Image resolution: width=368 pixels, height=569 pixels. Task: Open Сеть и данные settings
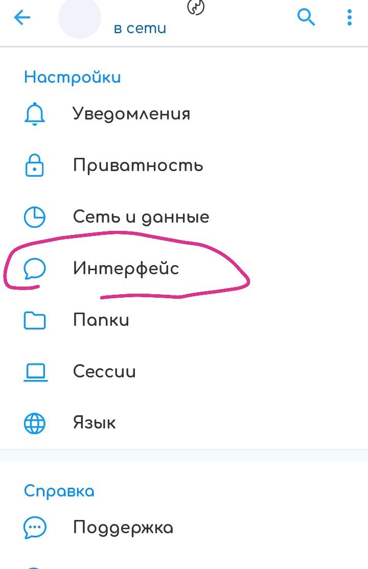[x=184, y=217]
